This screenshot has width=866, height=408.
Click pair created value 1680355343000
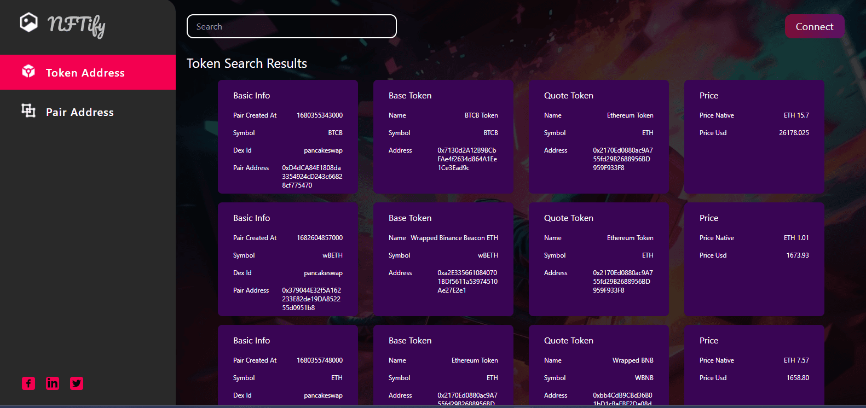pos(320,115)
